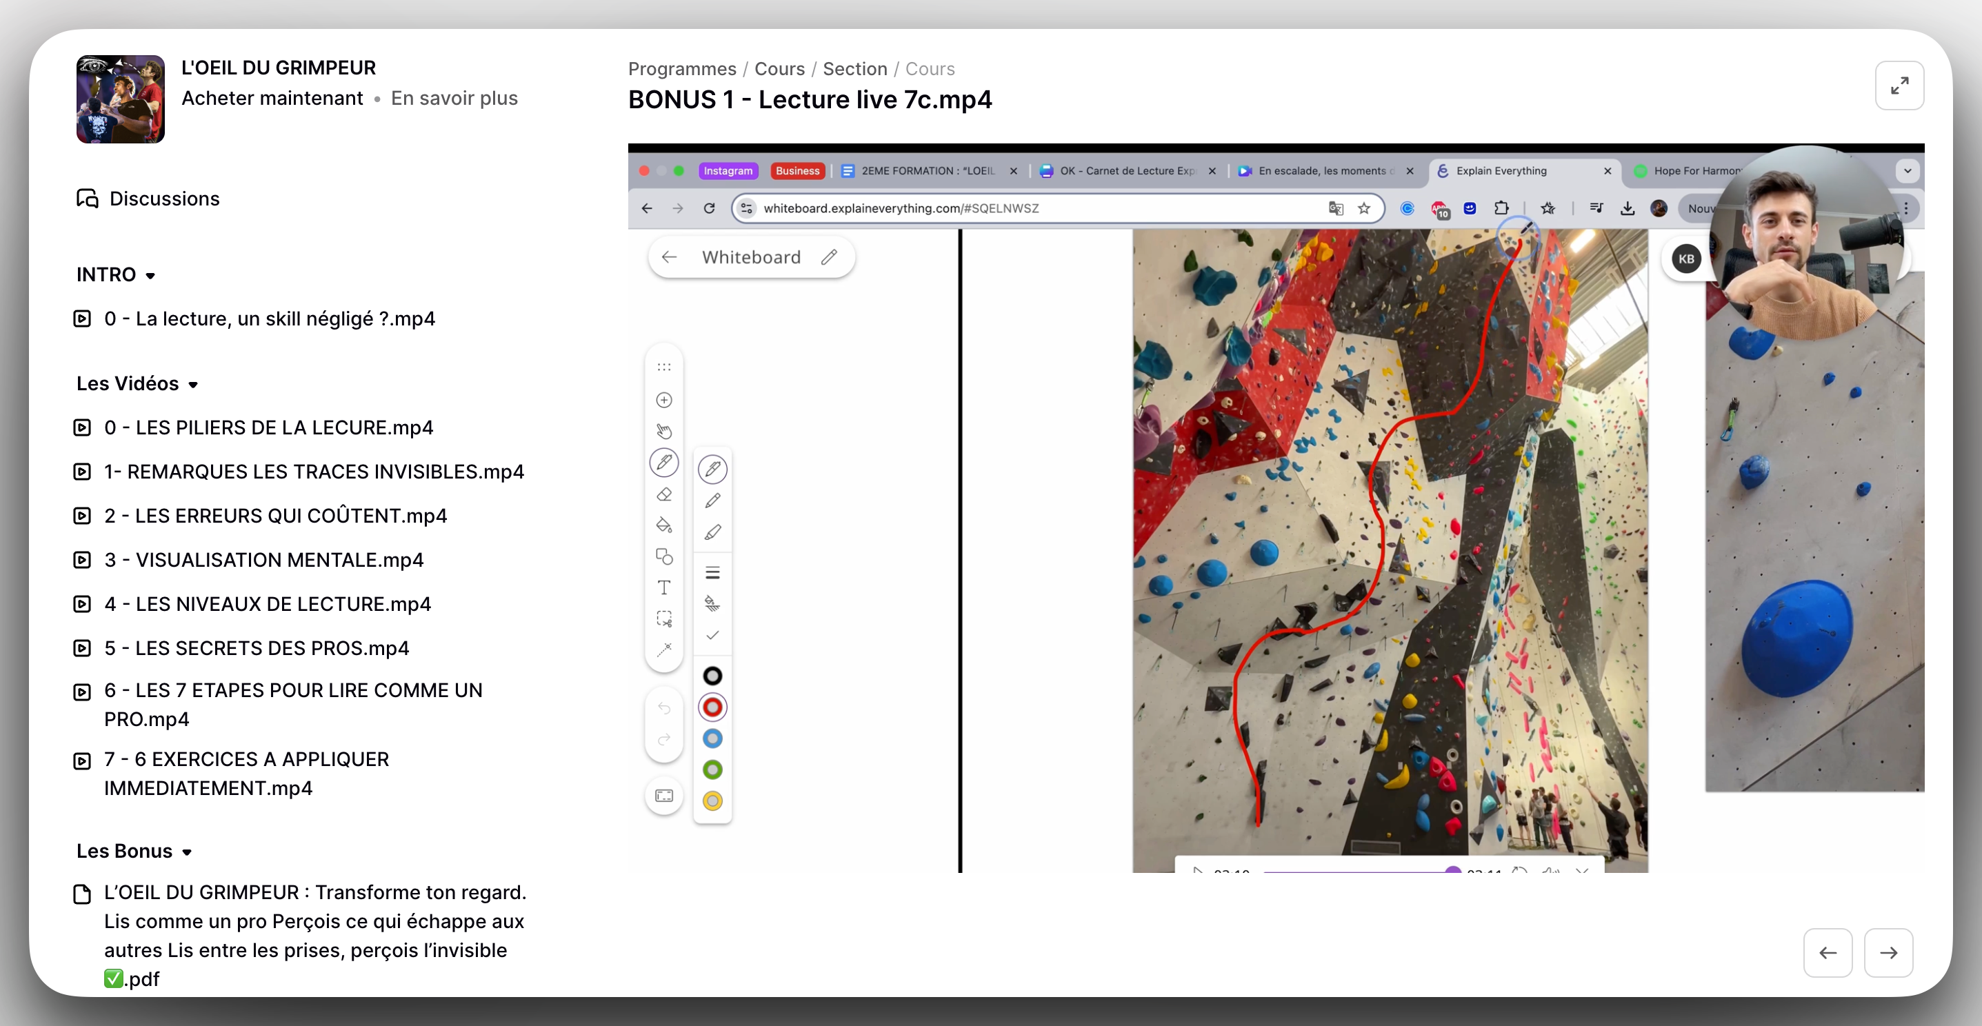Select the pencil pen type

[x=712, y=501]
